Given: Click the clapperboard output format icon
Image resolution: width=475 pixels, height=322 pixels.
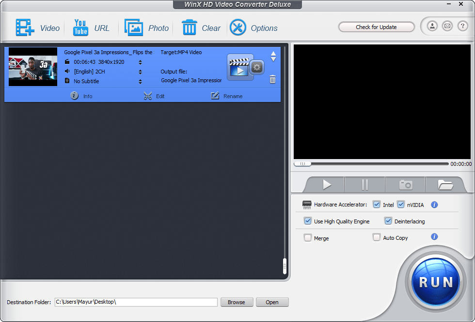Looking at the screenshot, I should click(x=238, y=68).
